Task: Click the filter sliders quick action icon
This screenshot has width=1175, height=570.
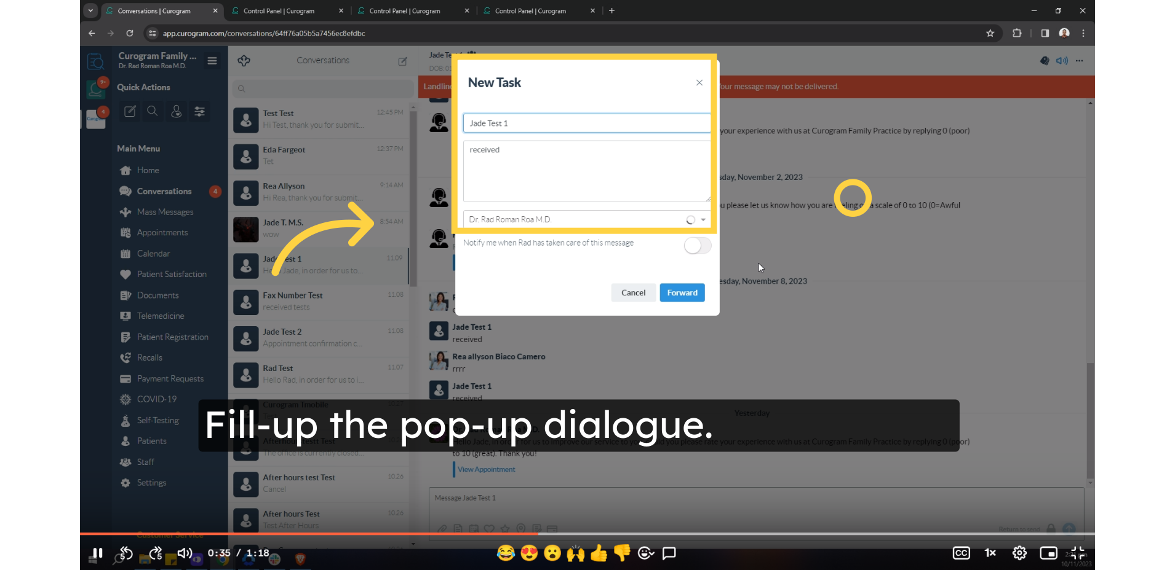Action: click(199, 111)
